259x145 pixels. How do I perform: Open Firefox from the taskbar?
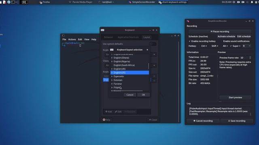point(45,2)
